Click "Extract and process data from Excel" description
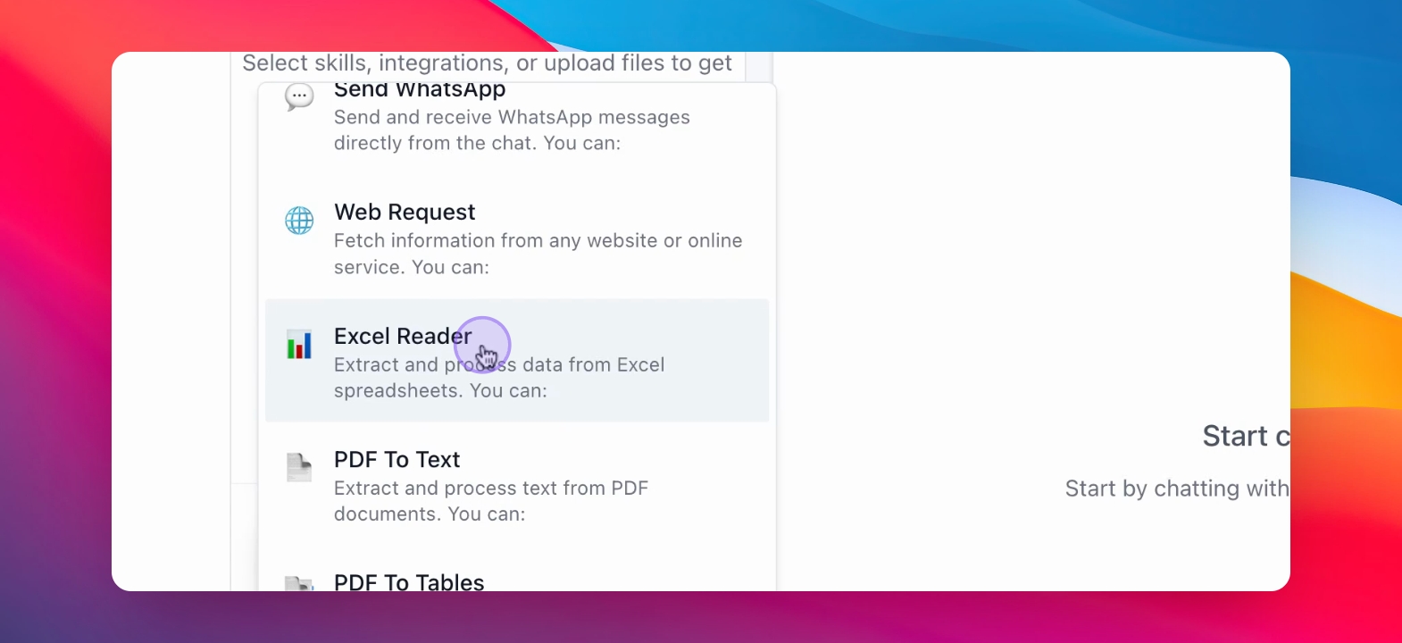Viewport: 1402px width, 643px height. click(499, 364)
